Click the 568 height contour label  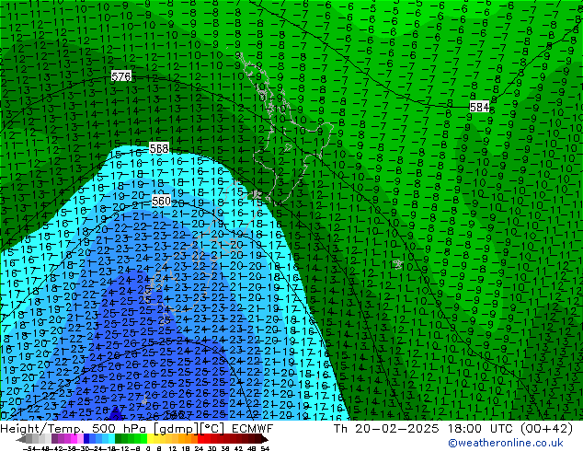[x=159, y=148]
